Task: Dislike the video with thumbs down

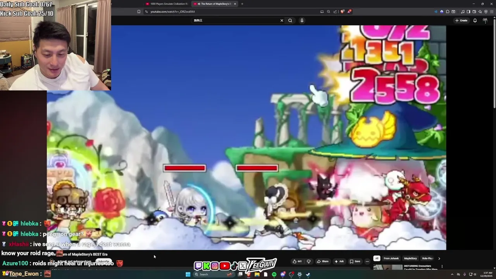Action: (x=309, y=262)
